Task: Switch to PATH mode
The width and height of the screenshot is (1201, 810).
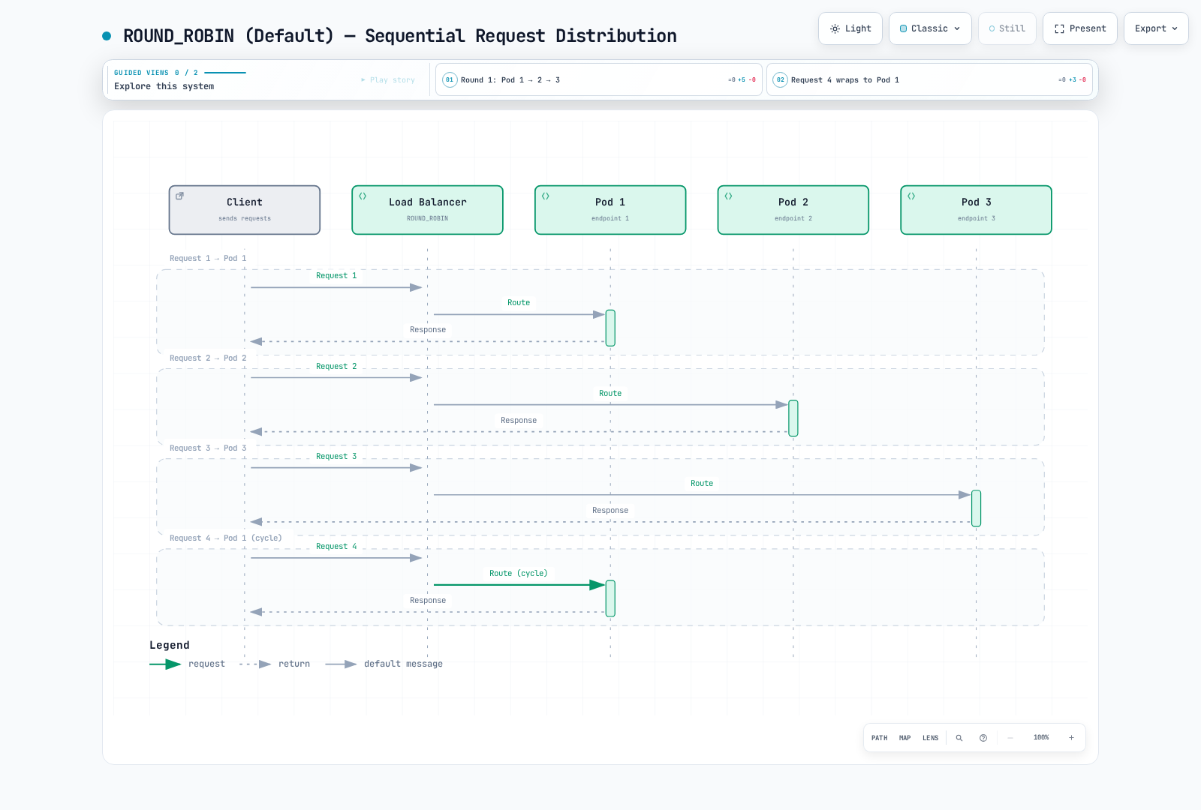Action: [x=879, y=738]
